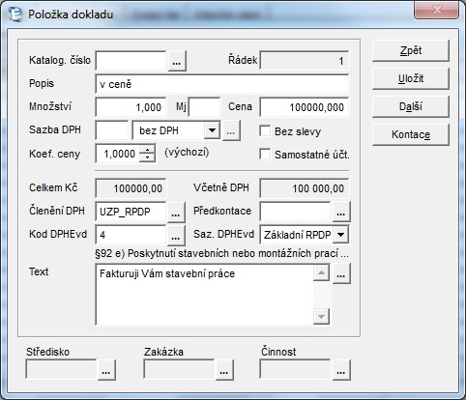
Task: Go to next item with Další
Action: [411, 106]
